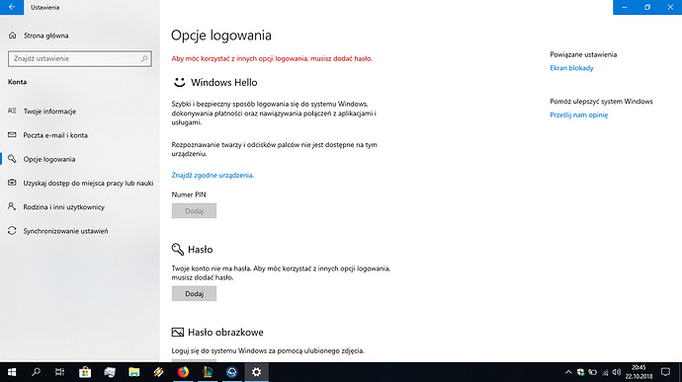This screenshot has width=682, height=382.
Task: Open Synchronizowanie ustawień section
Action: click(x=80, y=231)
